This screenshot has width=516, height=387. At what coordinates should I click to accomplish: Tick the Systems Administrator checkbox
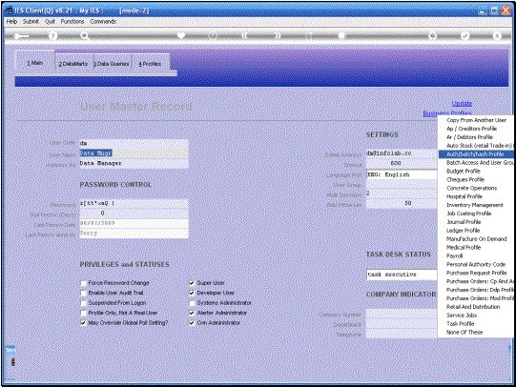192,303
